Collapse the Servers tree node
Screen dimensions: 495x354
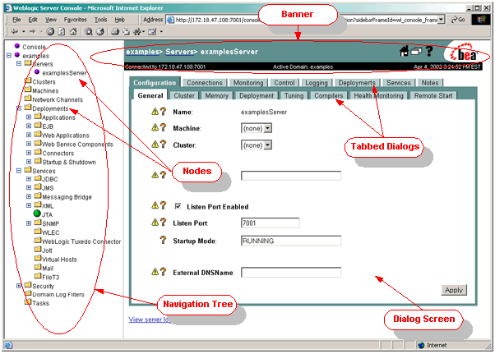pyautogui.click(x=19, y=63)
